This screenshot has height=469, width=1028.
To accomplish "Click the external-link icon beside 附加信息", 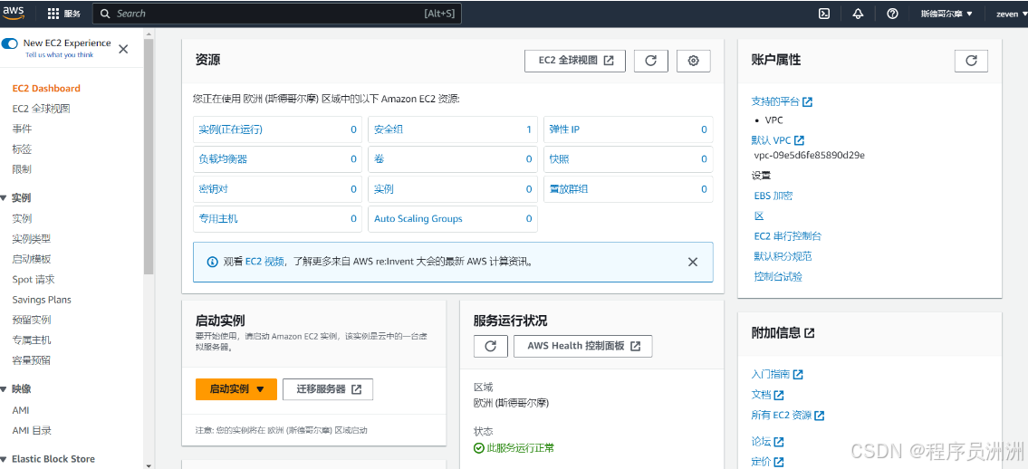I will (x=810, y=333).
